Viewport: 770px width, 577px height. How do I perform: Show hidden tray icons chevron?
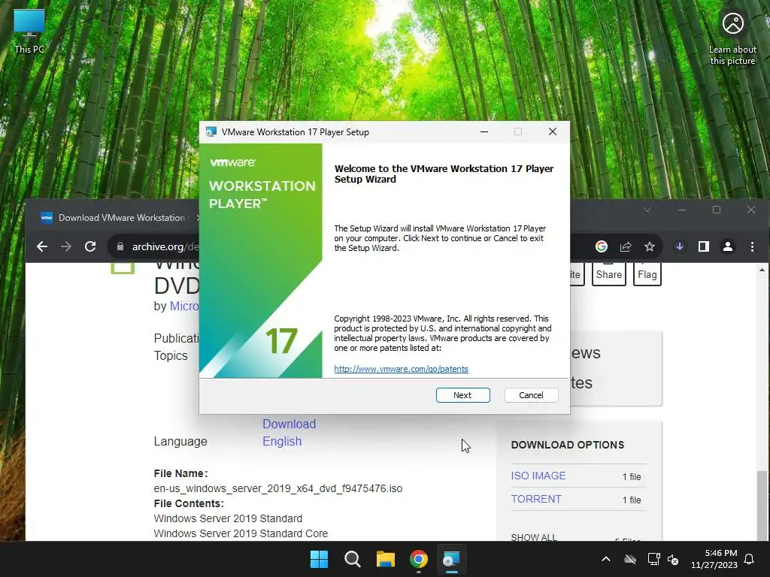click(x=606, y=559)
